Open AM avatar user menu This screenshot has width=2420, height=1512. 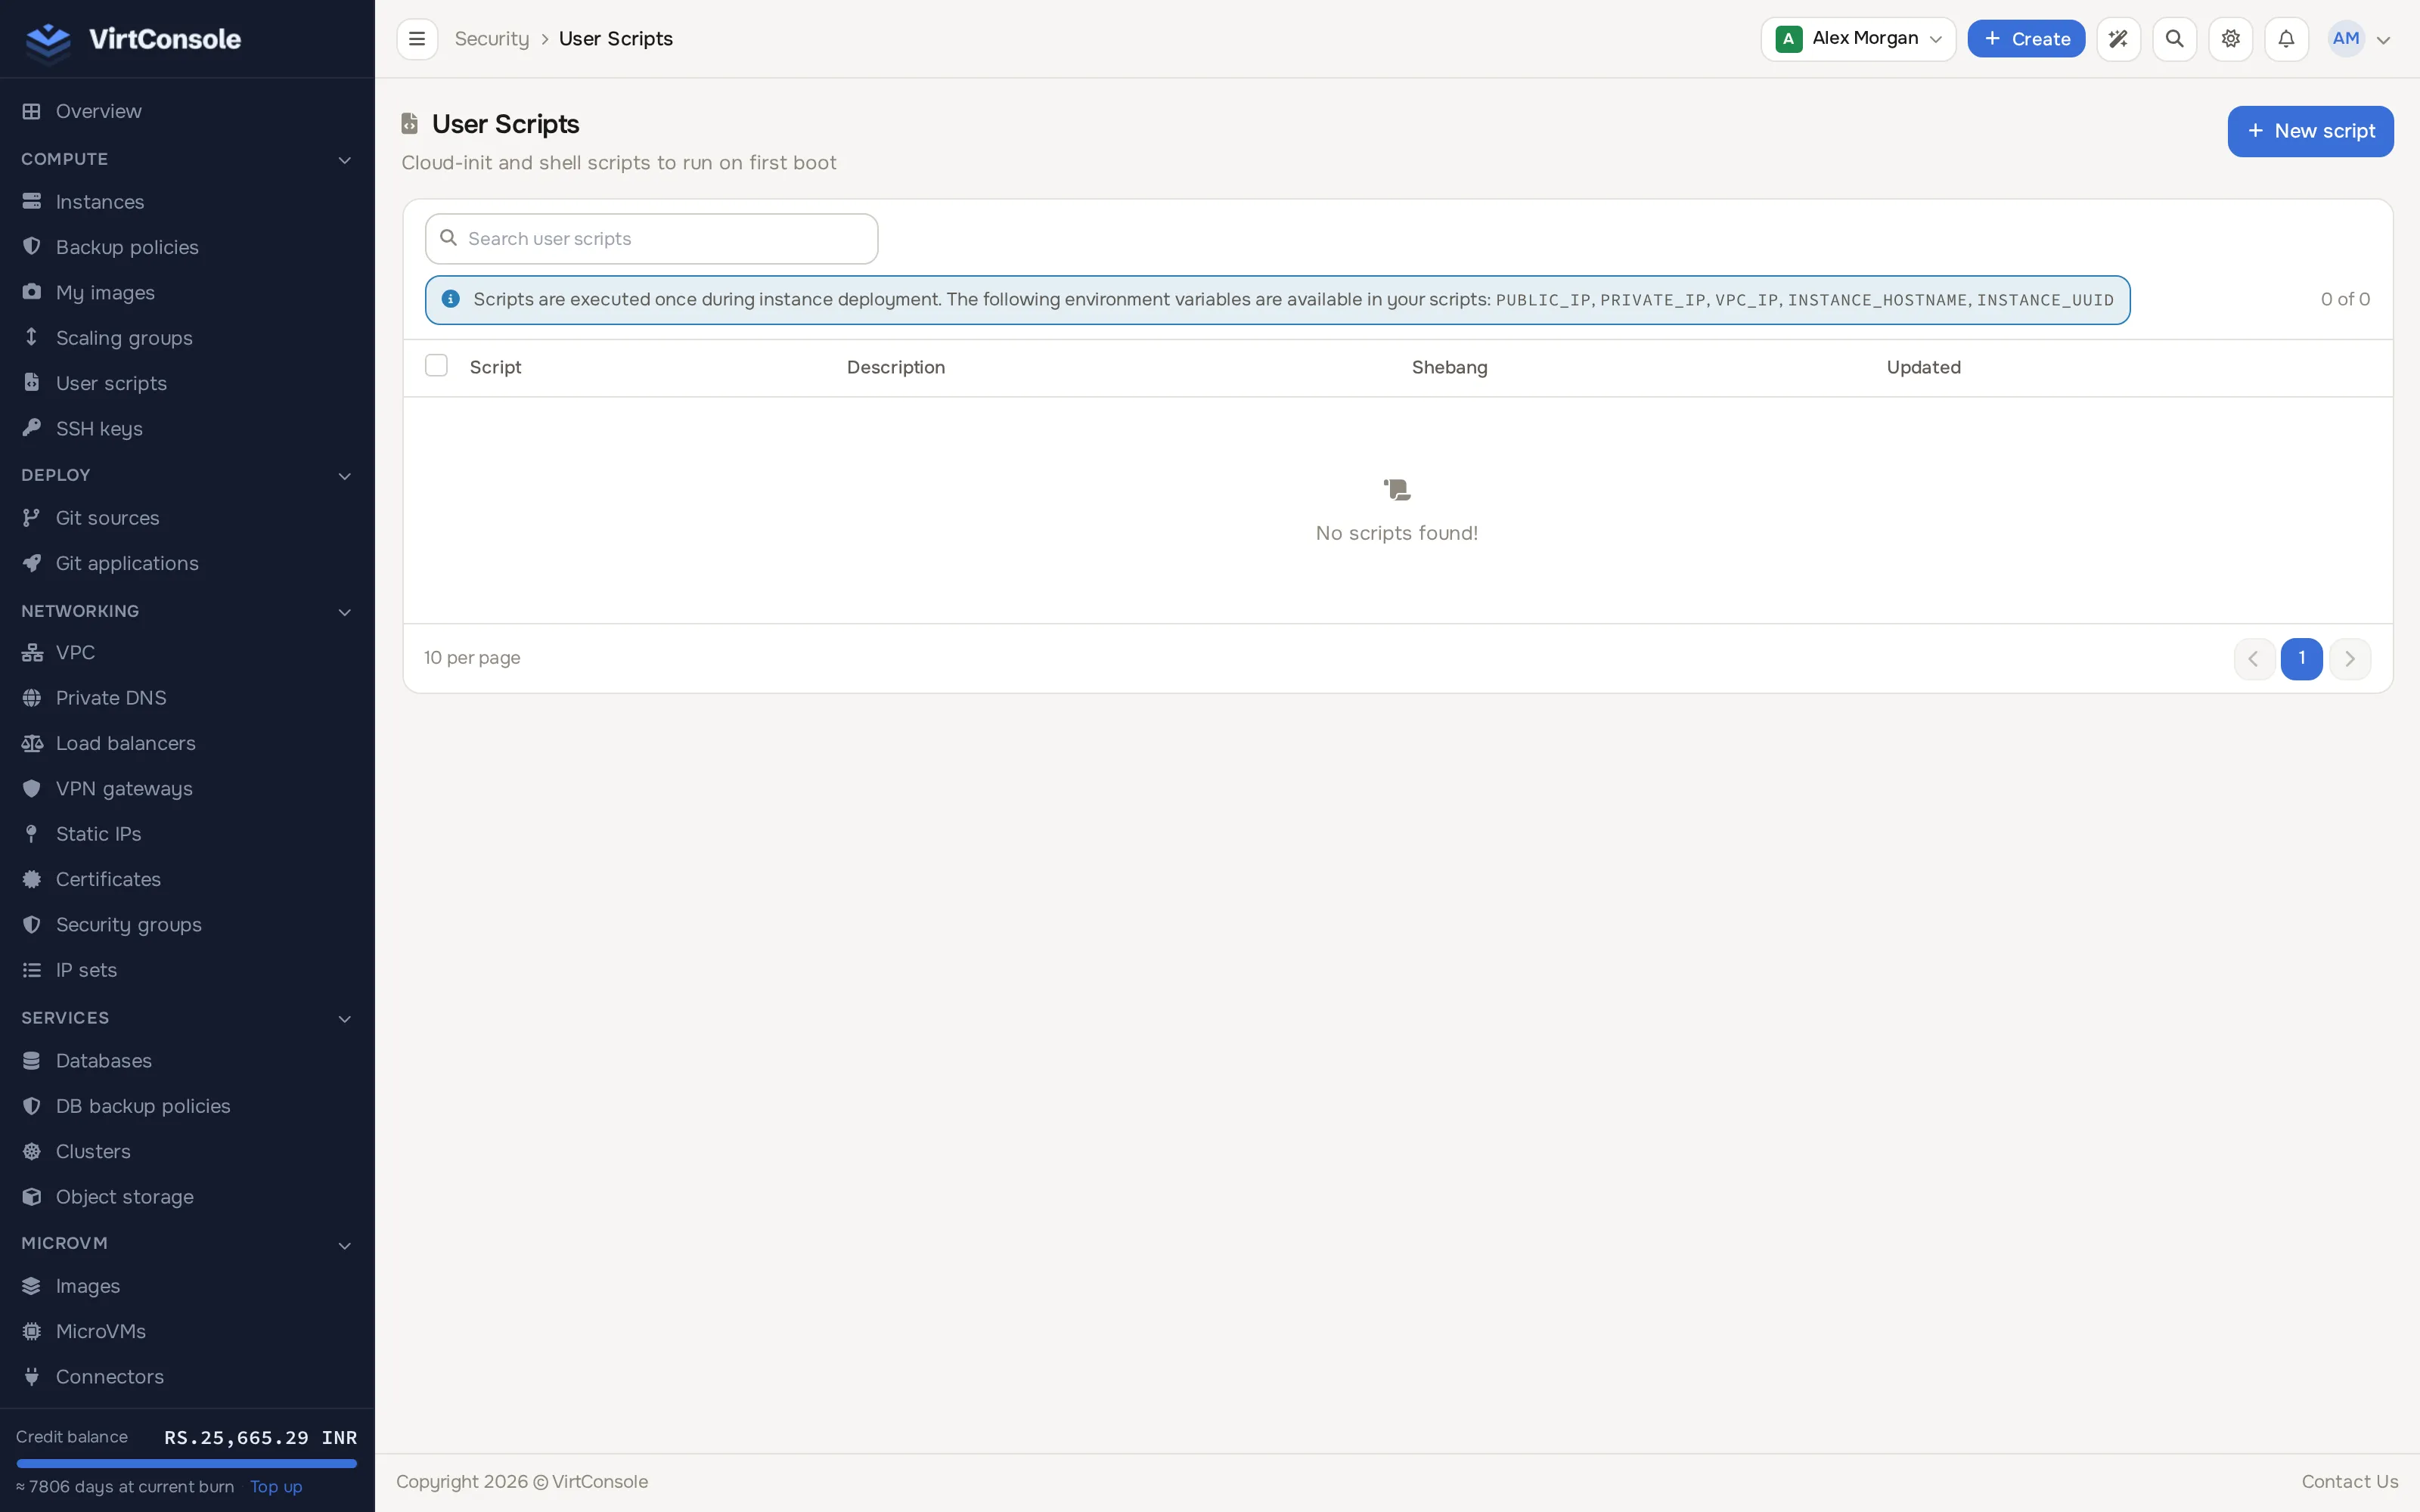click(2359, 39)
